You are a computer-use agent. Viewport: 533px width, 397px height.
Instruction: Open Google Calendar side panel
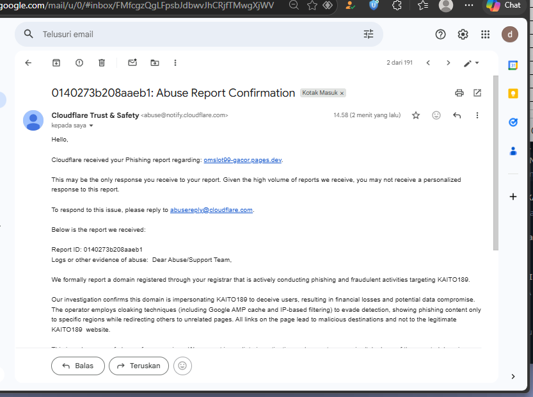coord(513,65)
